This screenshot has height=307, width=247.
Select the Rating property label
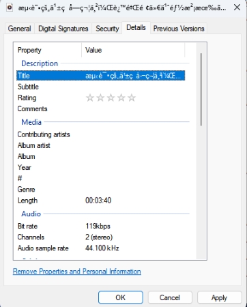coord(27,98)
